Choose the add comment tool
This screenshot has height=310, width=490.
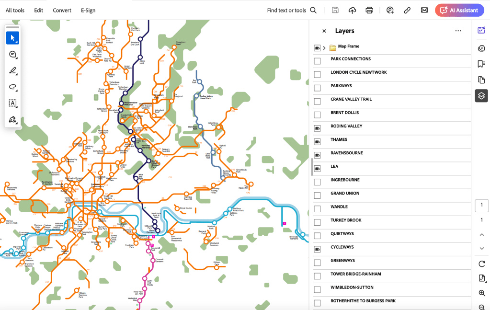[x=12, y=55]
